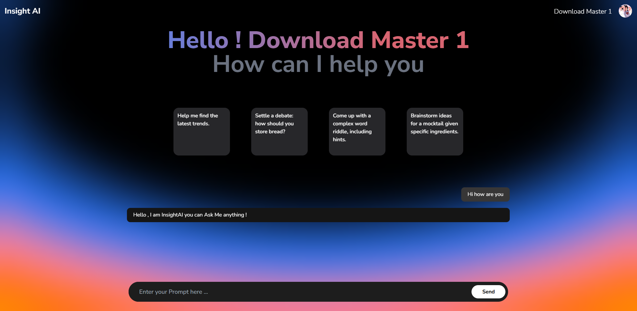The height and width of the screenshot is (311, 637).
Task: Select the 'Settle a debate' bread card
Action: coord(279,131)
